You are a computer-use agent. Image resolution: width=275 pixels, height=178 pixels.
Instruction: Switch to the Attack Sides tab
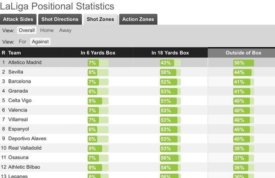click(18, 19)
